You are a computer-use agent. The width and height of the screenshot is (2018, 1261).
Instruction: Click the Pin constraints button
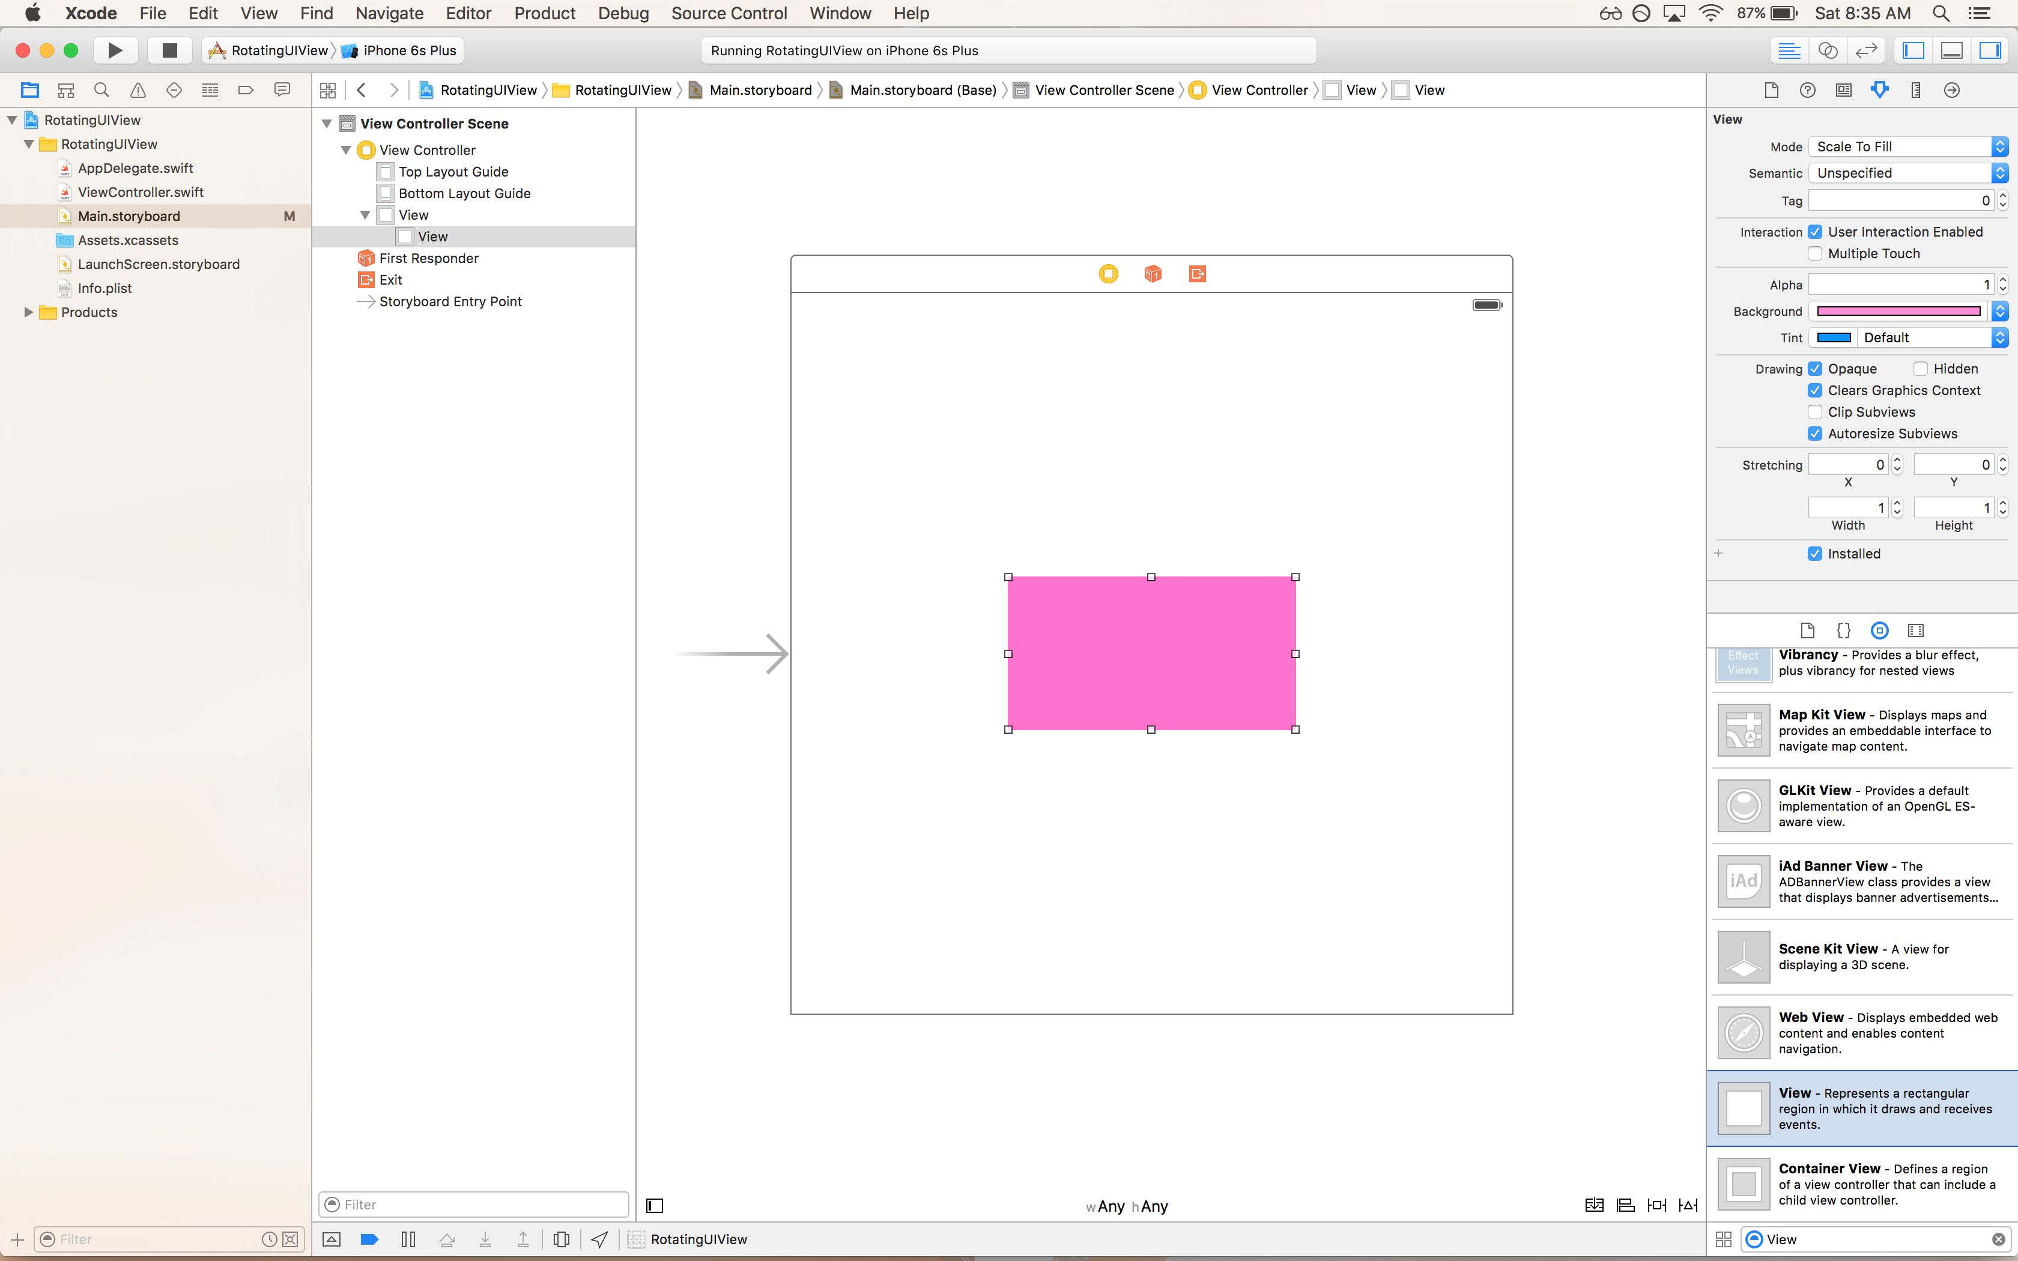1656,1205
